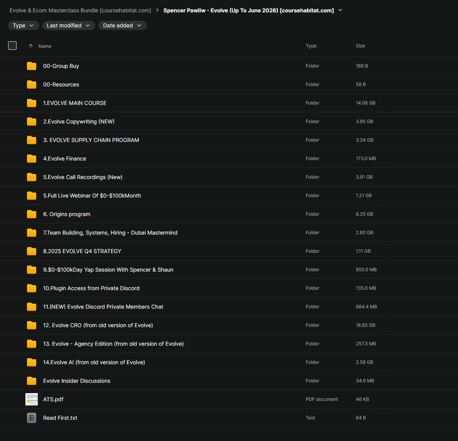
Task: Go to Evolve & Ecom Masterclass Bundle breadcrumb
Action: (80, 10)
